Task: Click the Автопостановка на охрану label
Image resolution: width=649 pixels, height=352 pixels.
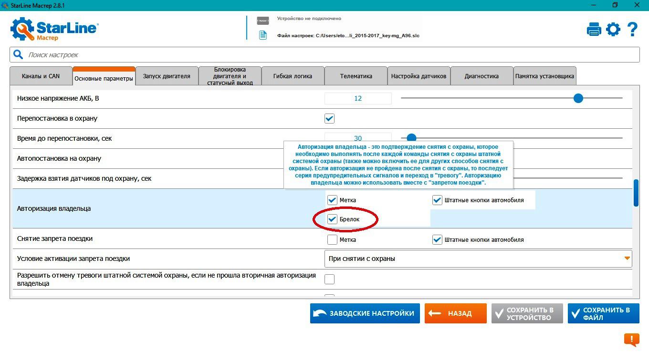Action: [59, 158]
